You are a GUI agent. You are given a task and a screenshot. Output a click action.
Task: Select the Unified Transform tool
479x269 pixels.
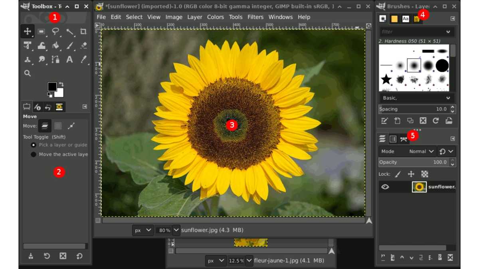tap(28, 45)
